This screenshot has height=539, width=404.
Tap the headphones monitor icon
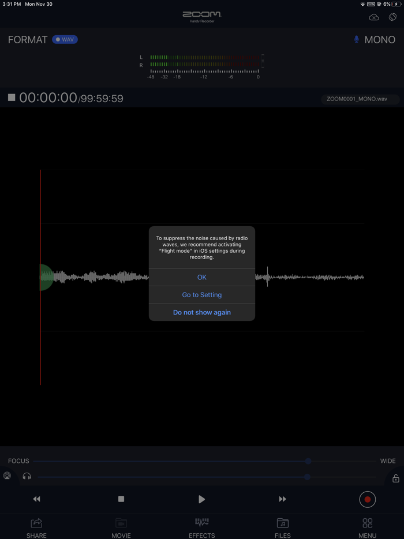click(x=27, y=476)
